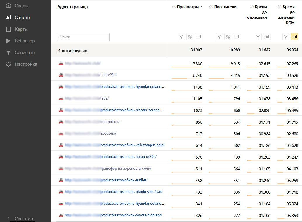302x222 pixels.
Task: Collapse the sidebar with Свернуть
Action: point(20,218)
